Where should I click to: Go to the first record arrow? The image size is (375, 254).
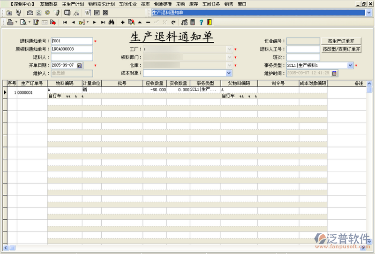[x=65, y=22]
